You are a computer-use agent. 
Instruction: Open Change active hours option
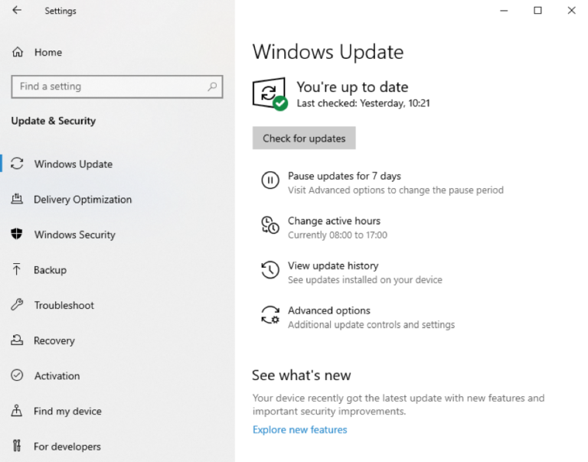coord(334,221)
